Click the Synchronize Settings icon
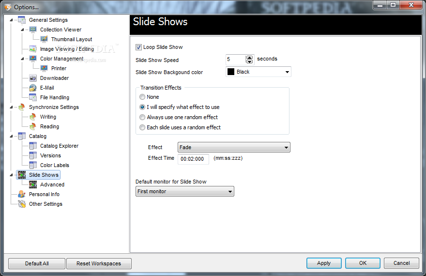 coord(22,107)
